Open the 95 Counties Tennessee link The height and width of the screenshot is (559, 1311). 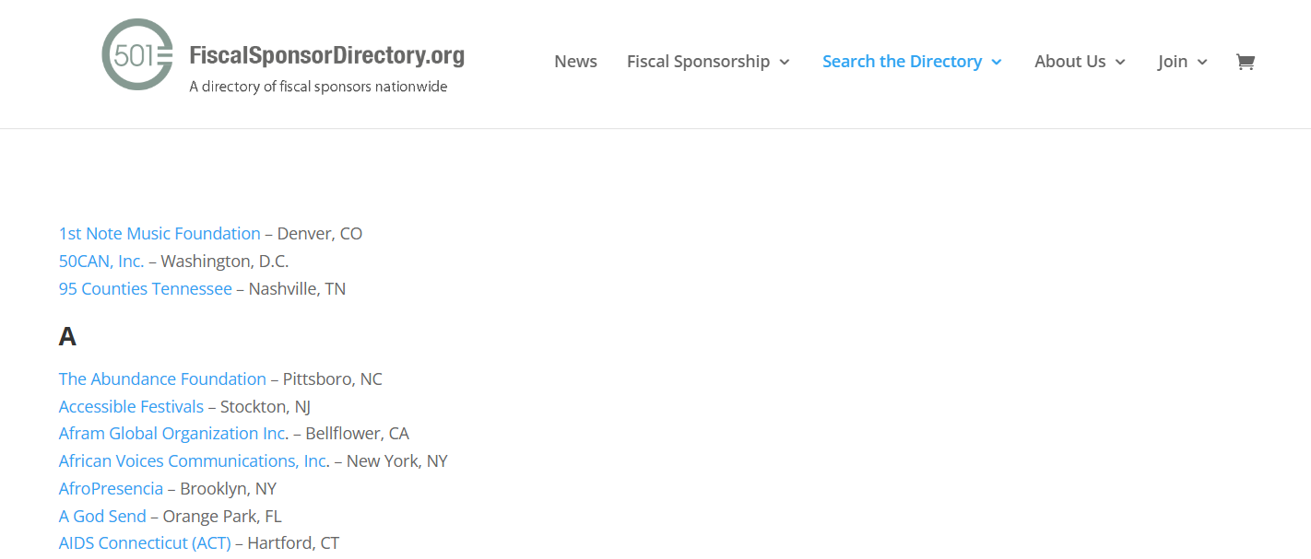pyautogui.click(x=145, y=288)
